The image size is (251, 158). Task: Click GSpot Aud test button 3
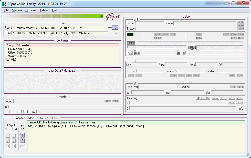pos(14,146)
